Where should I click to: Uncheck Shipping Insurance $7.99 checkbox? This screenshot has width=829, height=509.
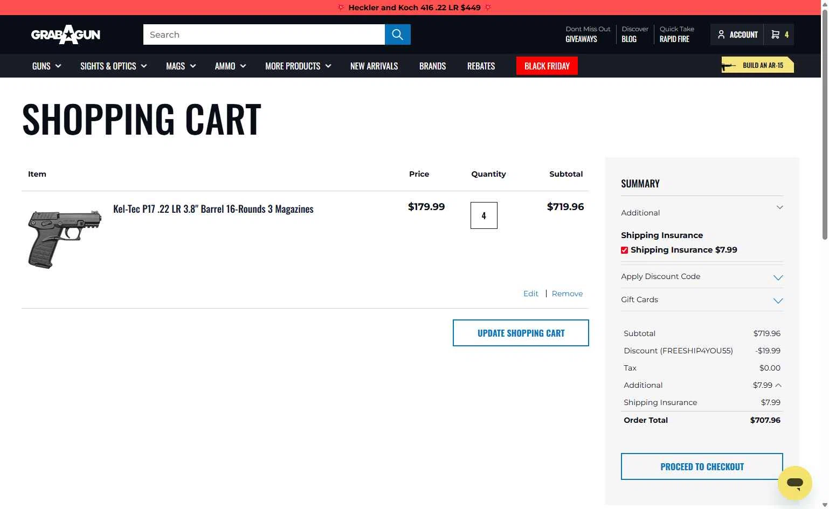pos(624,250)
